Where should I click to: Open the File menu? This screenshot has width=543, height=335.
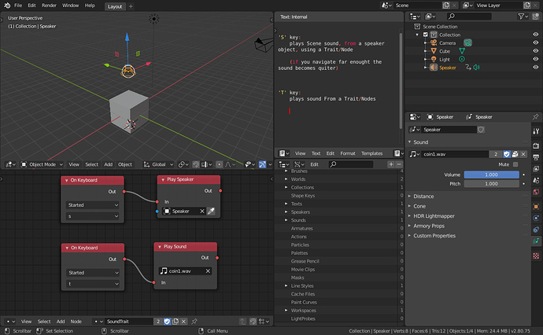18,6
